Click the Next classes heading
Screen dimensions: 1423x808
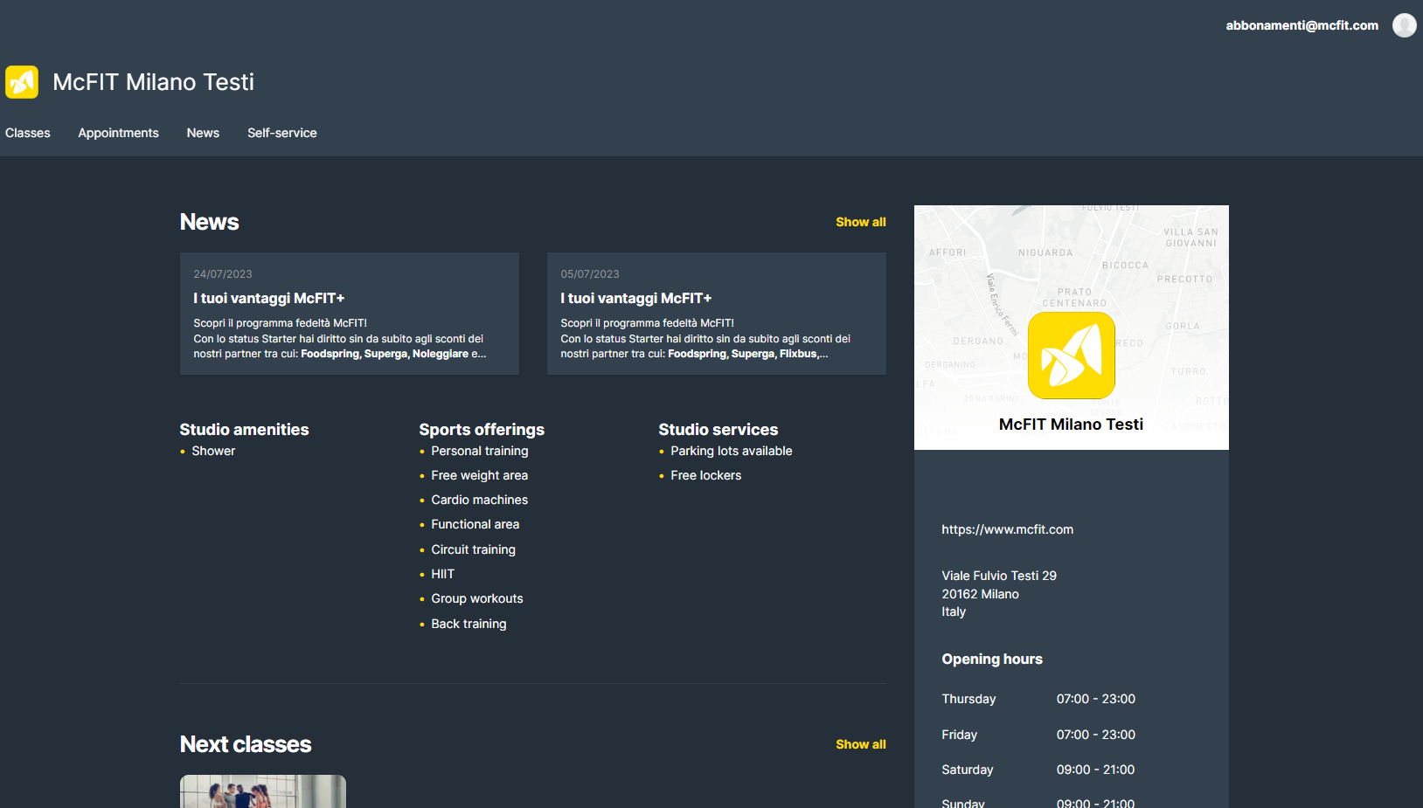tap(246, 744)
